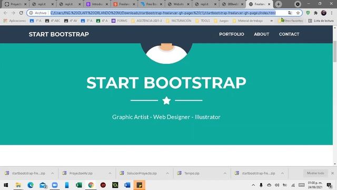Open the ASISTENCIA 2021-2 bookmark folder

coord(146,21)
